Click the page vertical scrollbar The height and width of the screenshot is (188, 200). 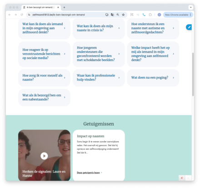193,74
